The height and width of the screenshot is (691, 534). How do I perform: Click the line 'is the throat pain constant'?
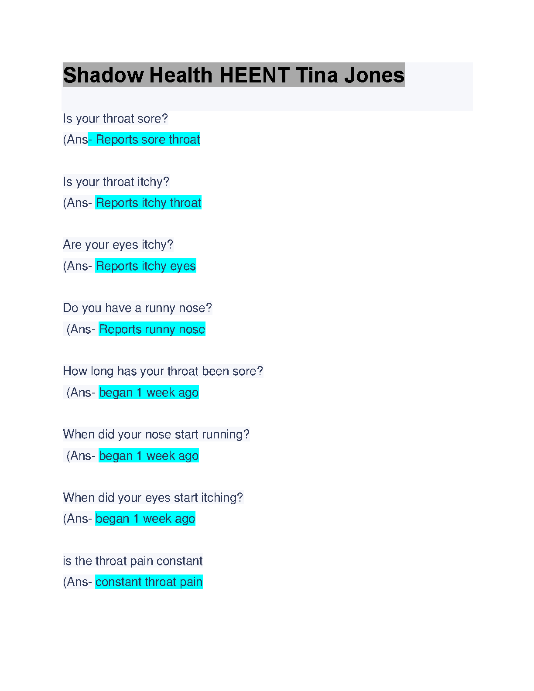click(x=133, y=561)
